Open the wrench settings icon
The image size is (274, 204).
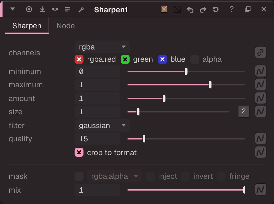pyautogui.click(x=81, y=10)
